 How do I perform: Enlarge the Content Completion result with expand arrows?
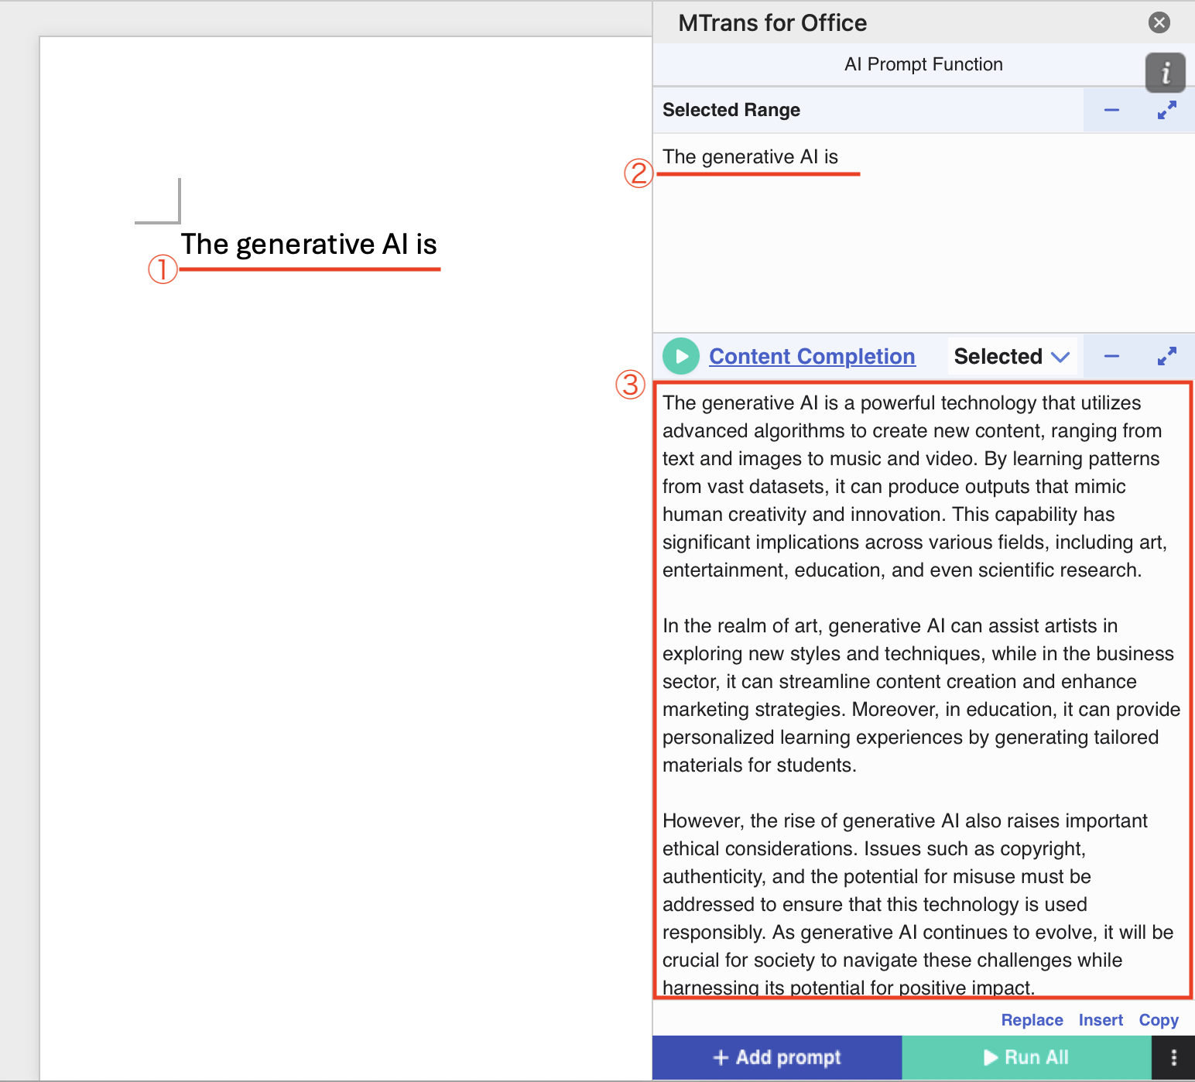[1166, 356]
